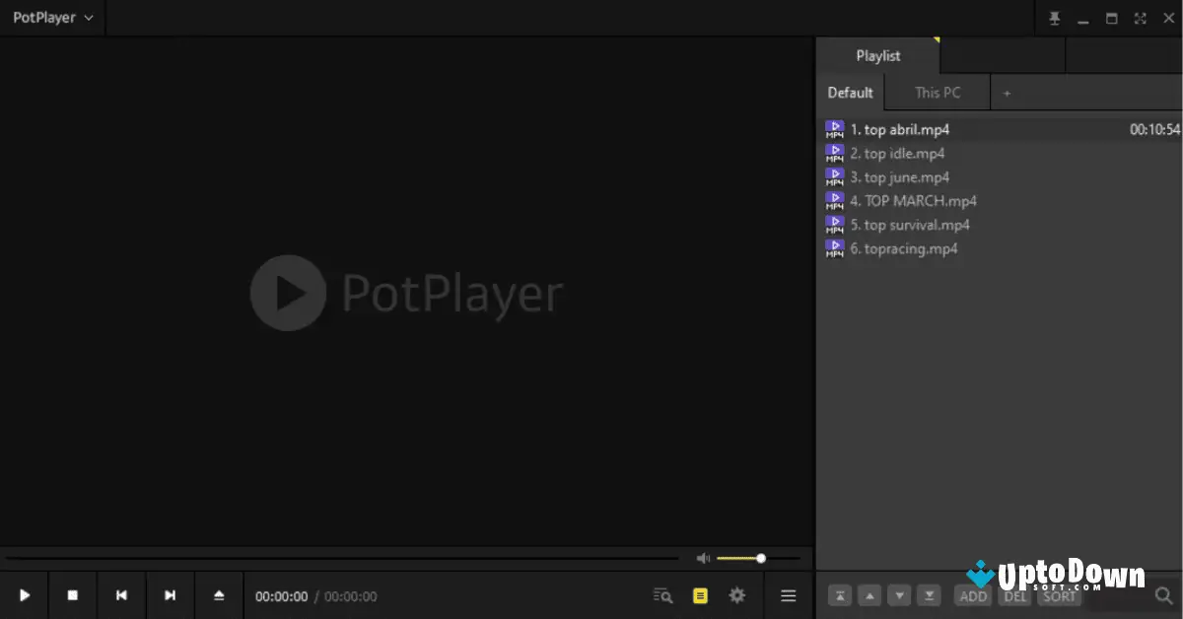The image size is (1183, 619).
Task: Select the Playlist tab
Action: point(878,55)
